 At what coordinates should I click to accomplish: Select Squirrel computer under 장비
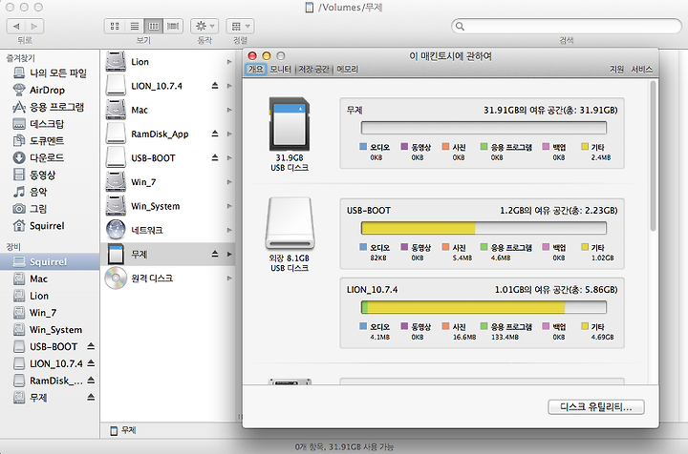click(x=50, y=261)
